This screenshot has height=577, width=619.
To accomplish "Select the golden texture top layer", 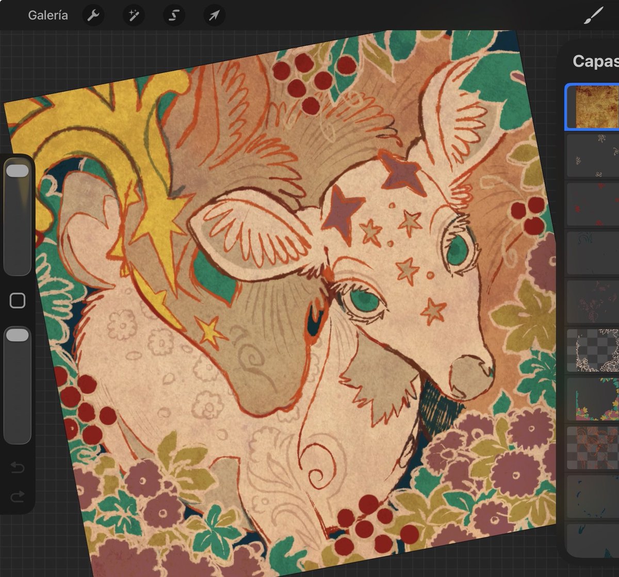I will 593,107.
